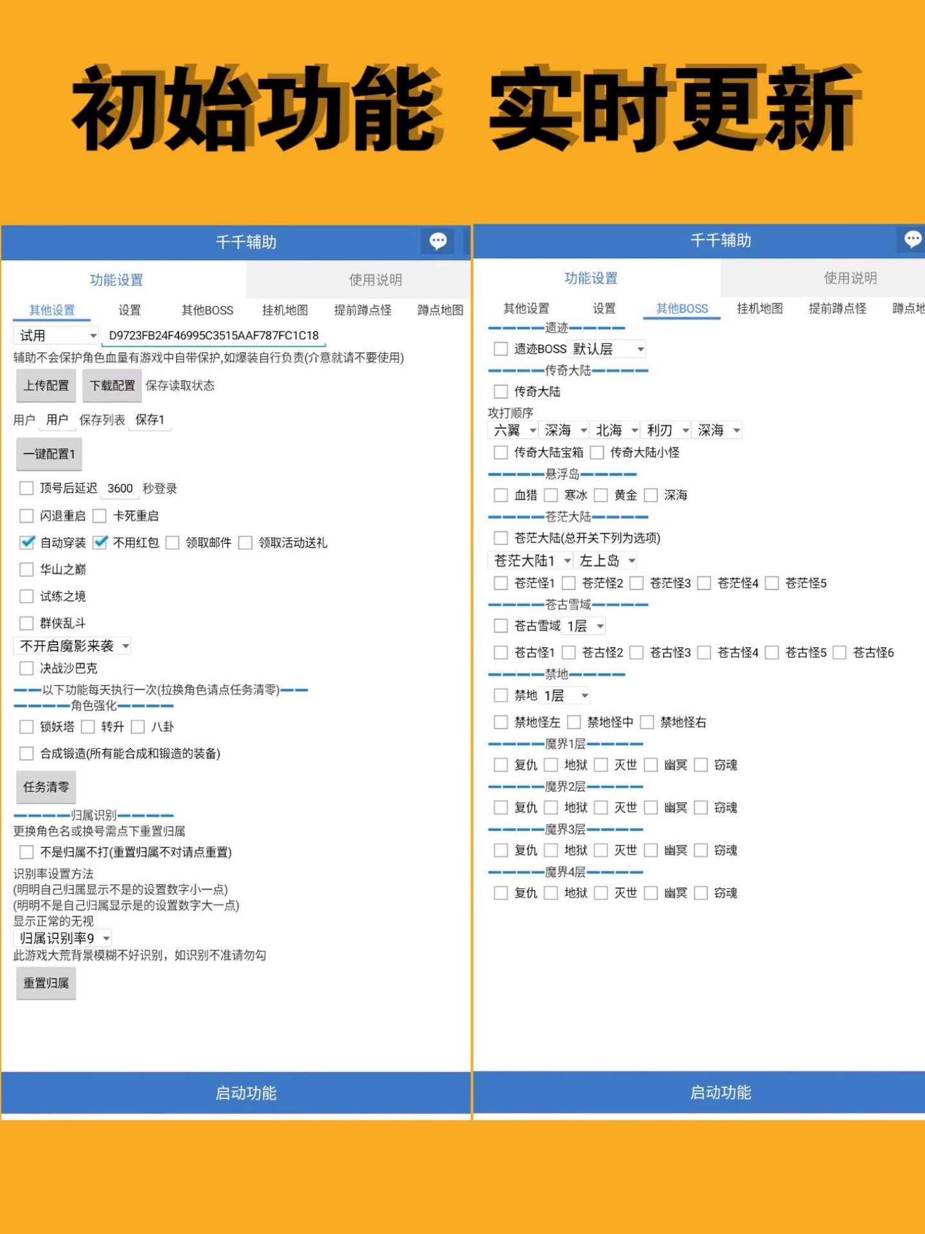Select 其他BOSS sub-tab in left panel
The image size is (925, 1234).
point(207,310)
